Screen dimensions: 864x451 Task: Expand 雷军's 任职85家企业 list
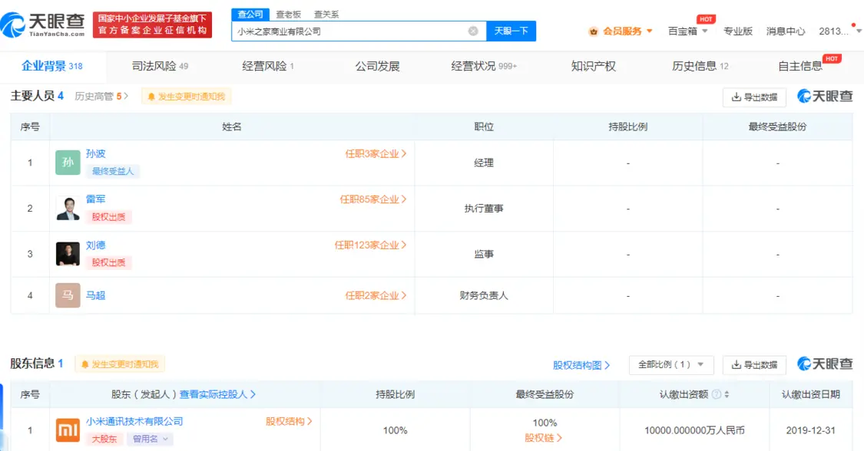(x=373, y=199)
